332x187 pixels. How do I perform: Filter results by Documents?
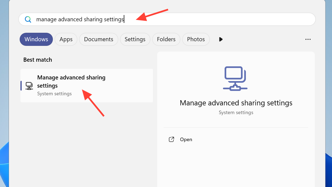pos(98,39)
